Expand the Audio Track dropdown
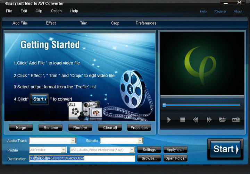This screenshot has height=174, width=250. [x=73, y=140]
